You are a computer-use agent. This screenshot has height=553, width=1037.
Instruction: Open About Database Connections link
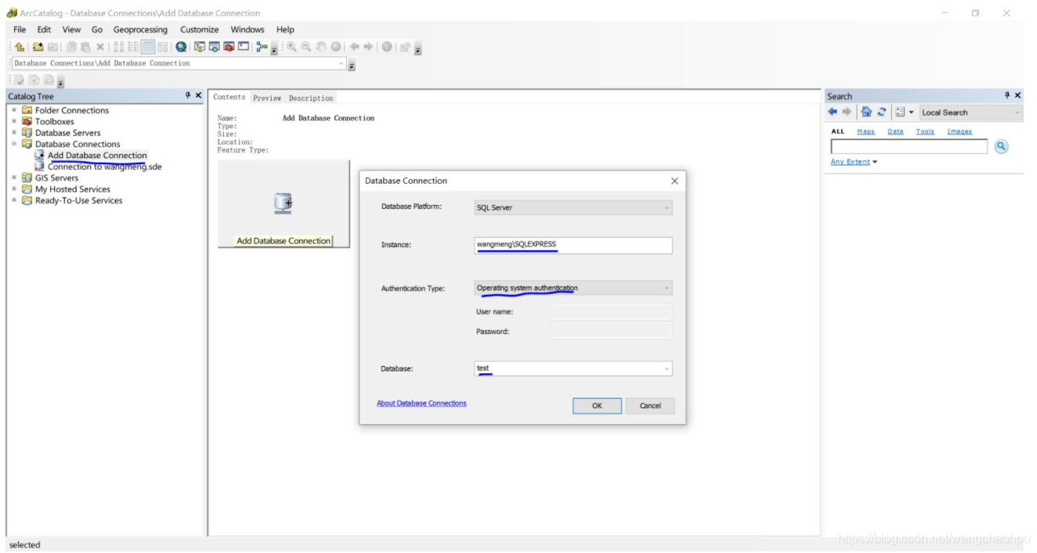tap(421, 404)
